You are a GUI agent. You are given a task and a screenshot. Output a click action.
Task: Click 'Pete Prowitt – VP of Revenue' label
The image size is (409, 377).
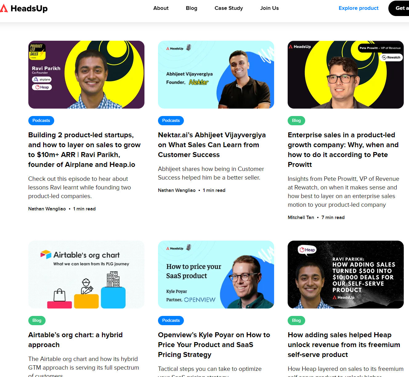point(380,48)
